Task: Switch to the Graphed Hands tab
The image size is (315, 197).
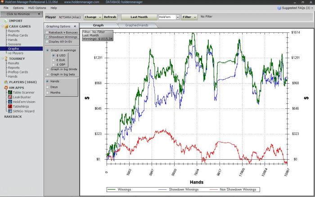Action: [137, 25]
